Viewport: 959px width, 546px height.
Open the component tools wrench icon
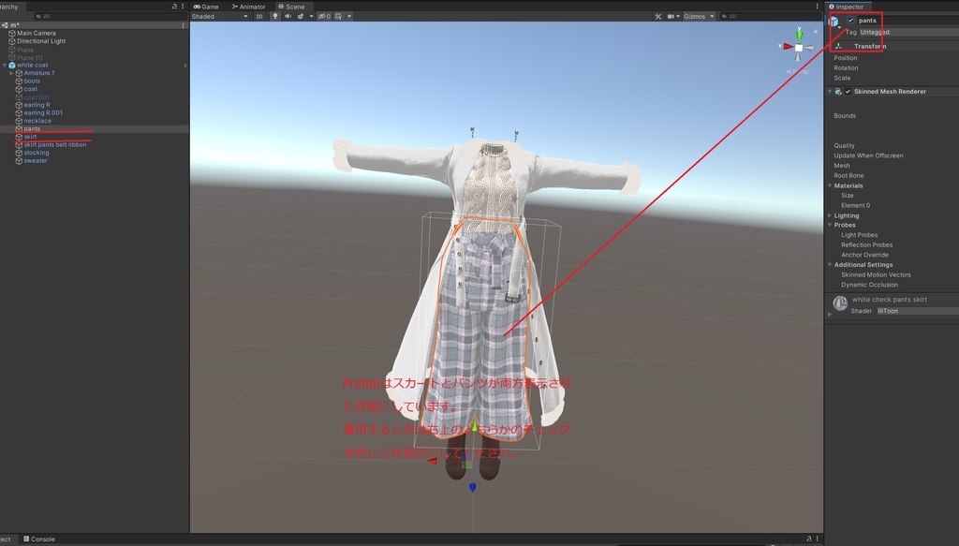658,17
